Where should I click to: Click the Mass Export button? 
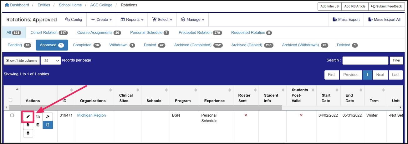click(346, 20)
